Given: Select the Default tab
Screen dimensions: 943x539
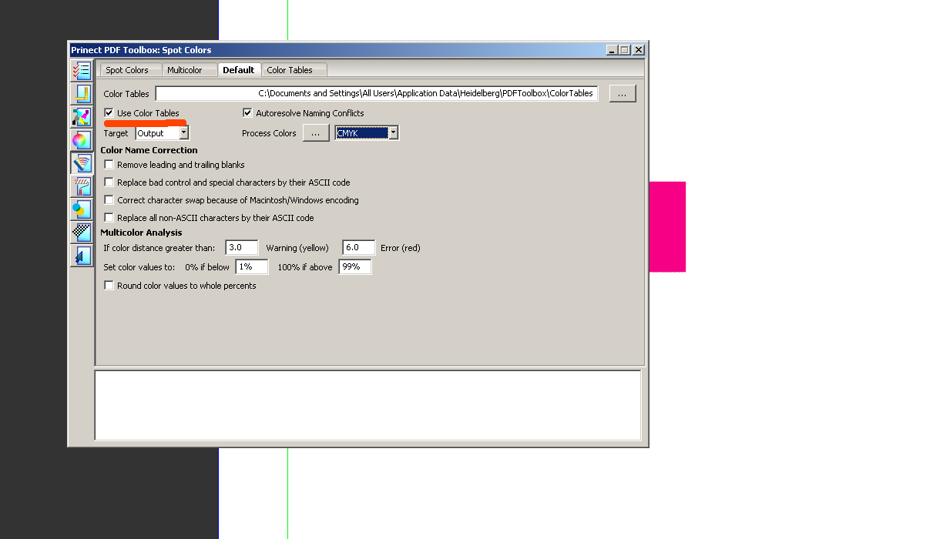Looking at the screenshot, I should pyautogui.click(x=239, y=70).
